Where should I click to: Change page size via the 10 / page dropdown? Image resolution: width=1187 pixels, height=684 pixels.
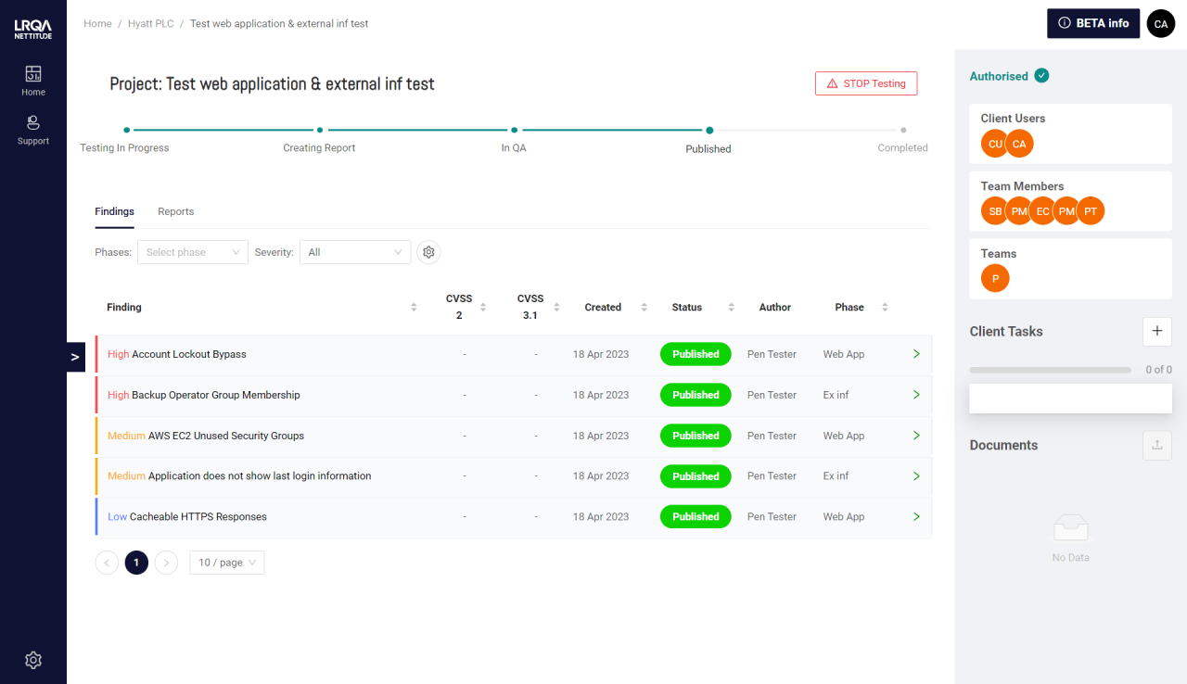(226, 562)
